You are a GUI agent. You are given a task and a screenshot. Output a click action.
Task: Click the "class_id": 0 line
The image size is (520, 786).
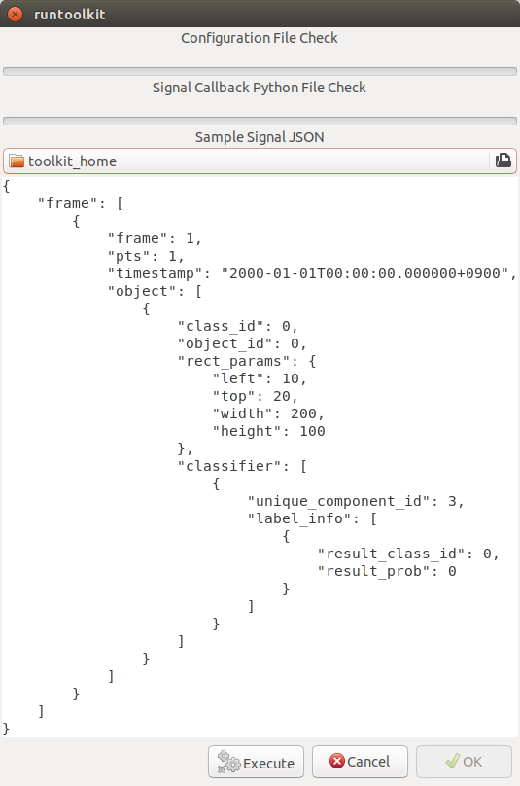(238, 326)
